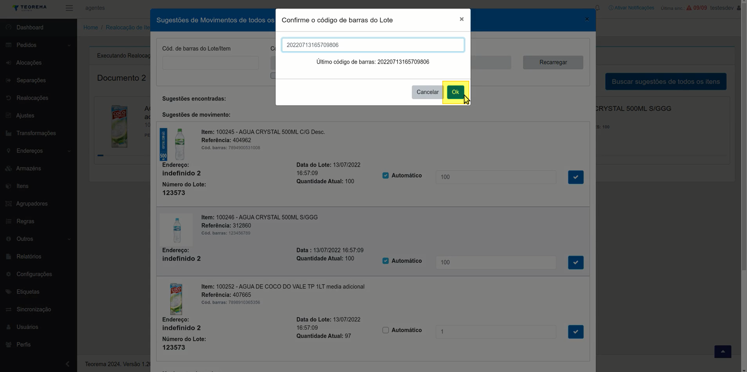Click the sync warning triangle icon

689,8
